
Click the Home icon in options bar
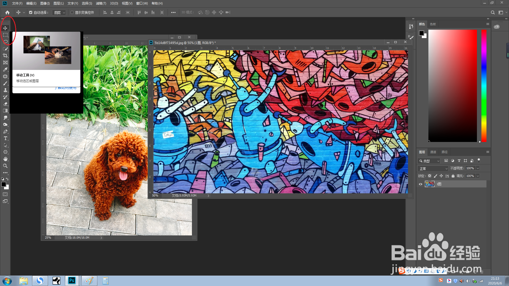7,12
